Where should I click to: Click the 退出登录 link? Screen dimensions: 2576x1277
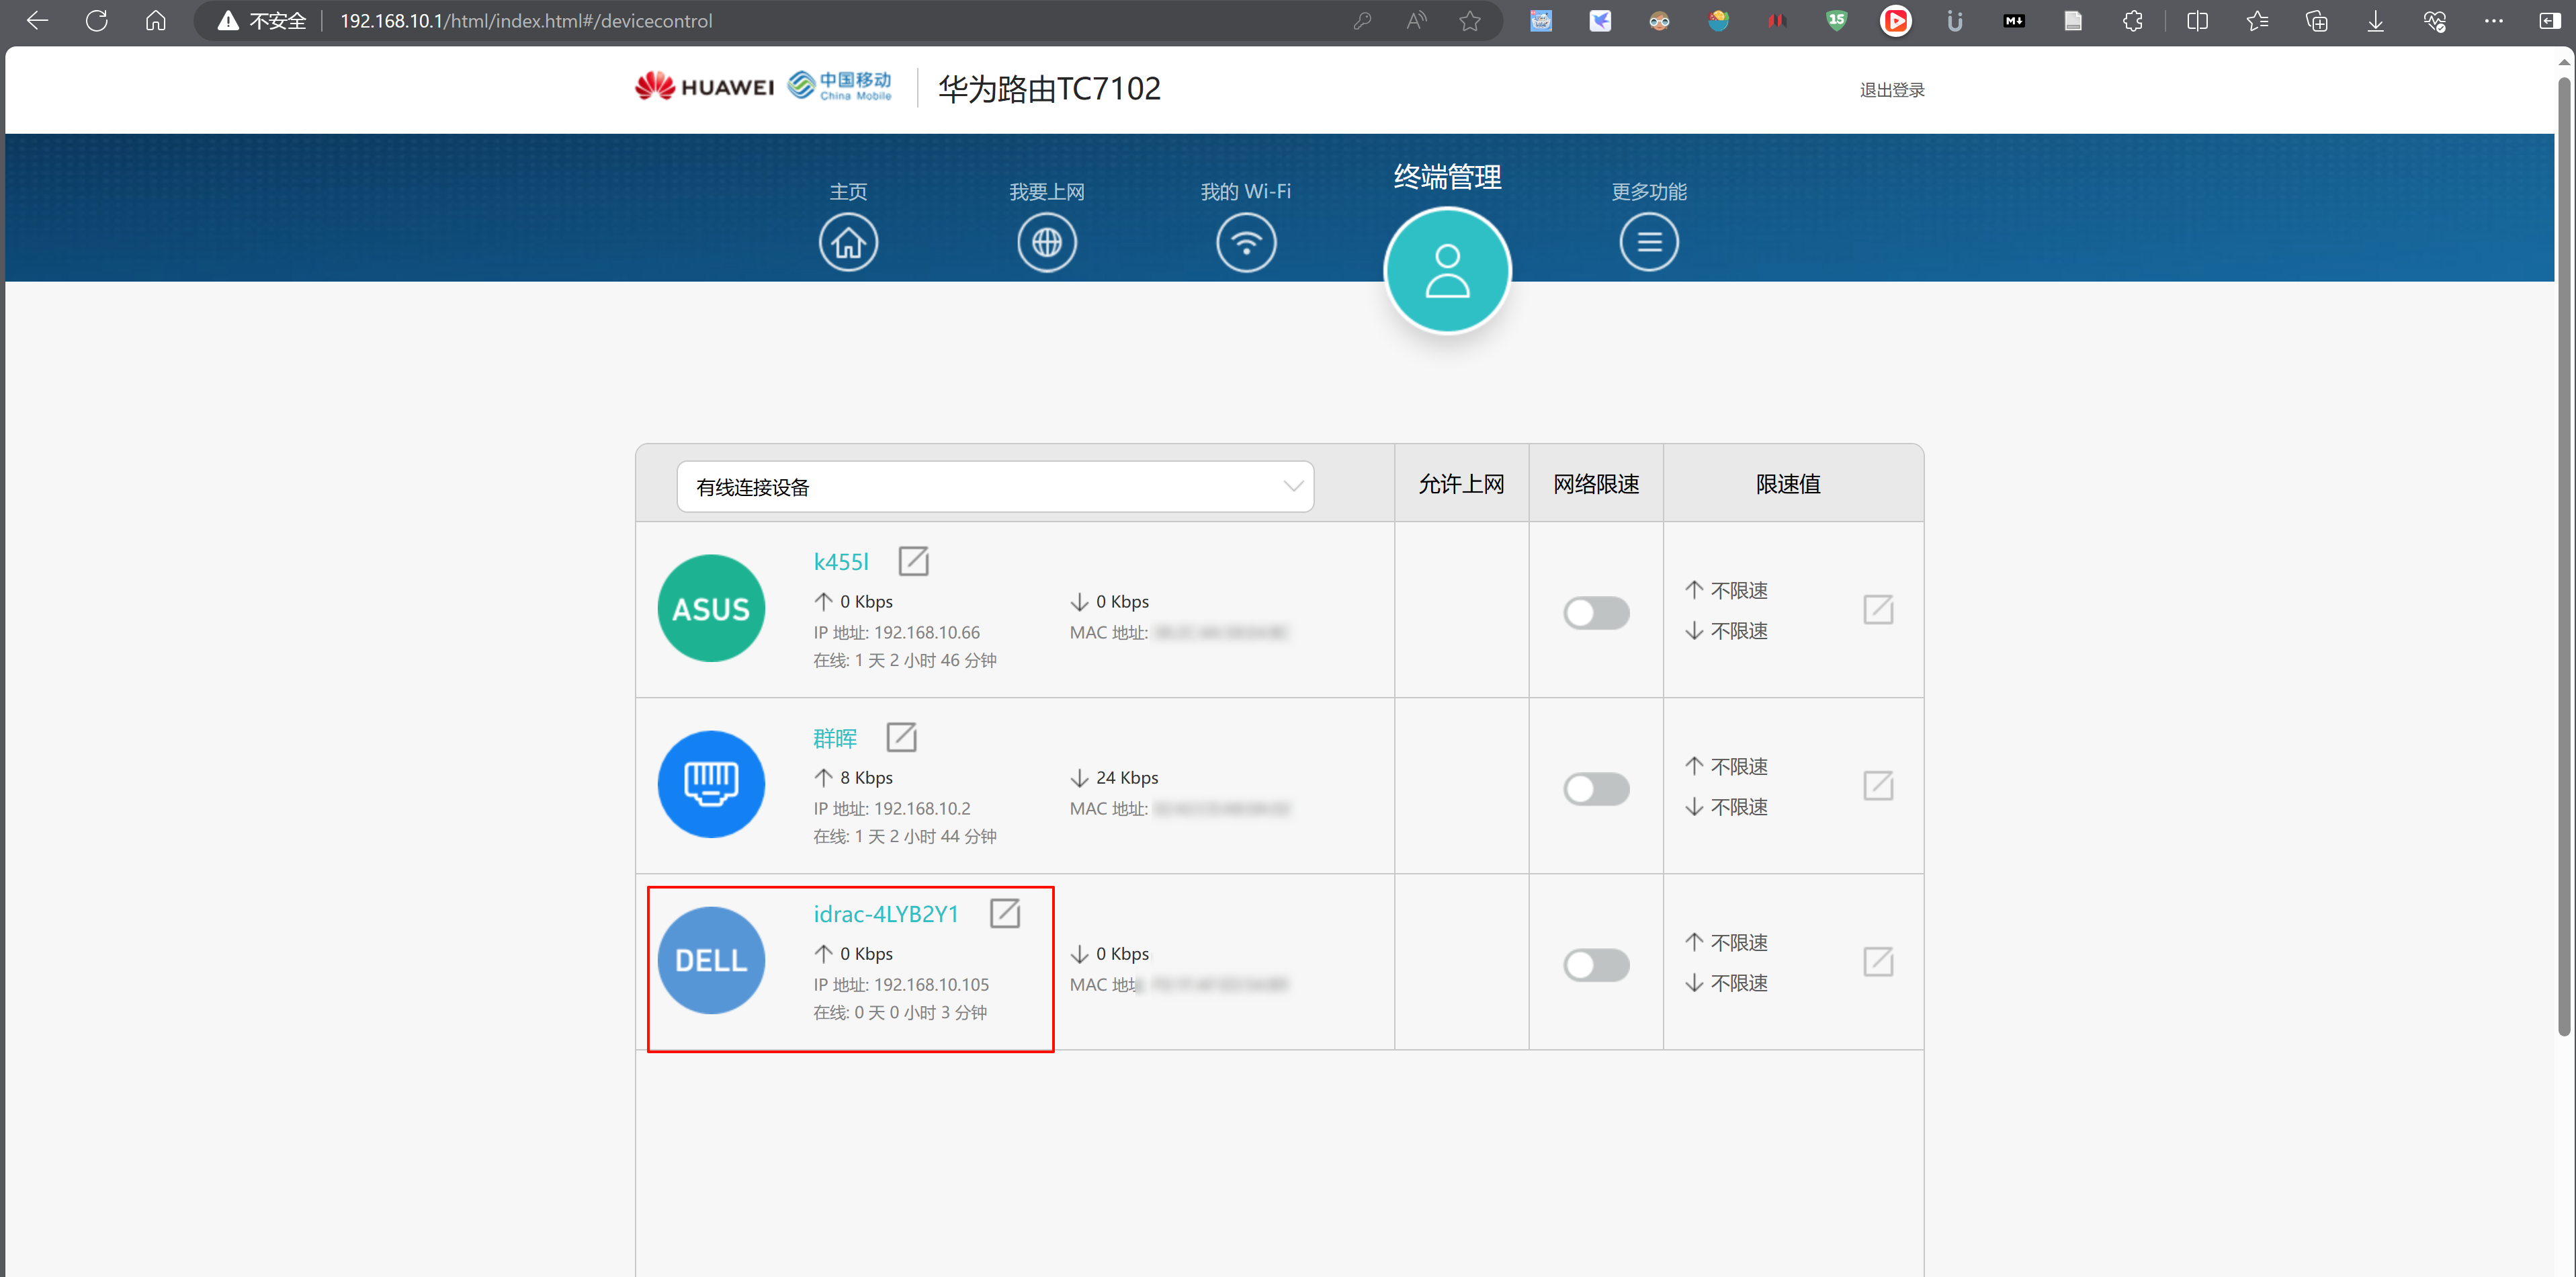pos(1891,90)
